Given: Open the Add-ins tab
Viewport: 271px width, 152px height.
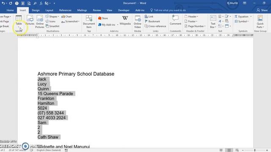Looking at the screenshot, I should coord(140,10).
